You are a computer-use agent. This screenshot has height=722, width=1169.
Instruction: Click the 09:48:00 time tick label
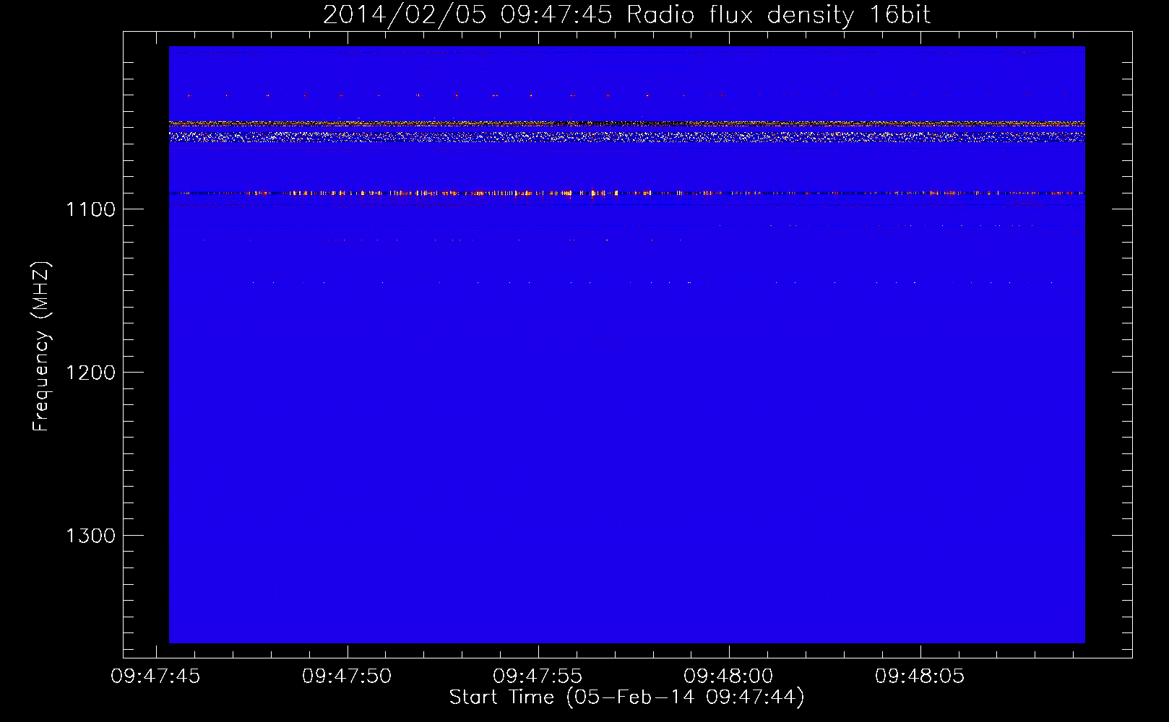coord(728,677)
